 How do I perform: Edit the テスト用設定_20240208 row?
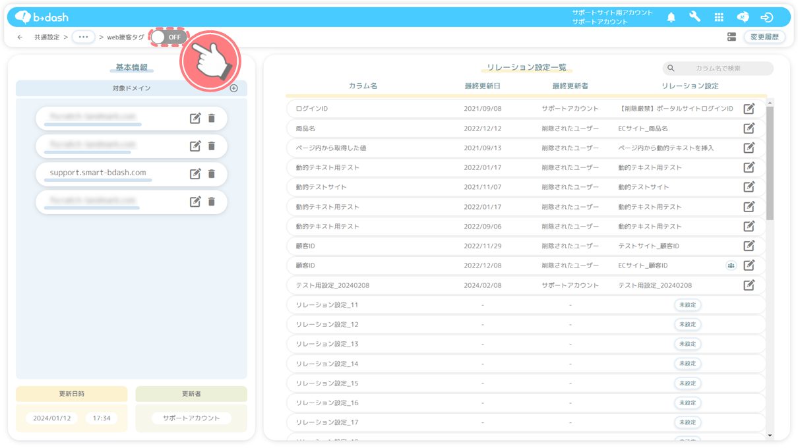[x=749, y=285]
